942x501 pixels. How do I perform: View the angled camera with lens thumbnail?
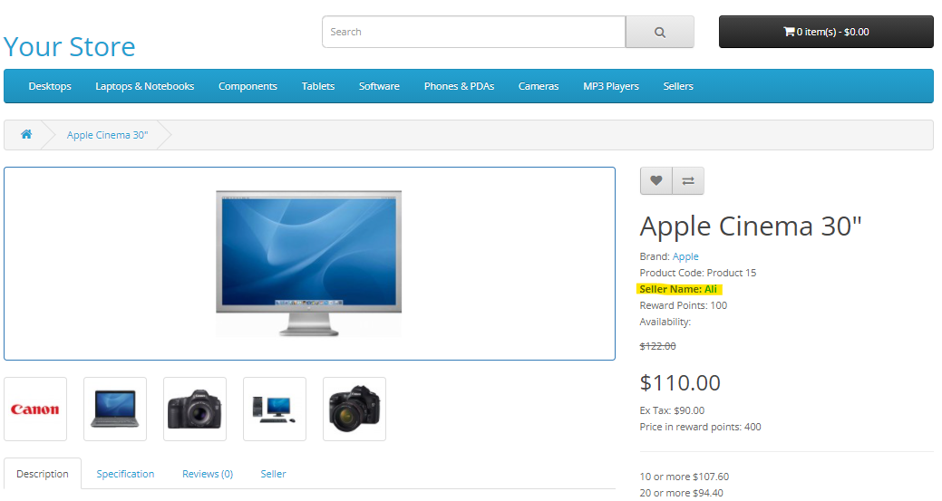coord(354,409)
